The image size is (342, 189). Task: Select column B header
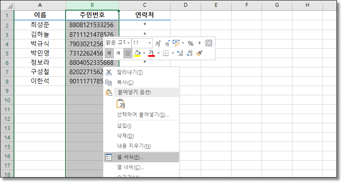point(92,5)
